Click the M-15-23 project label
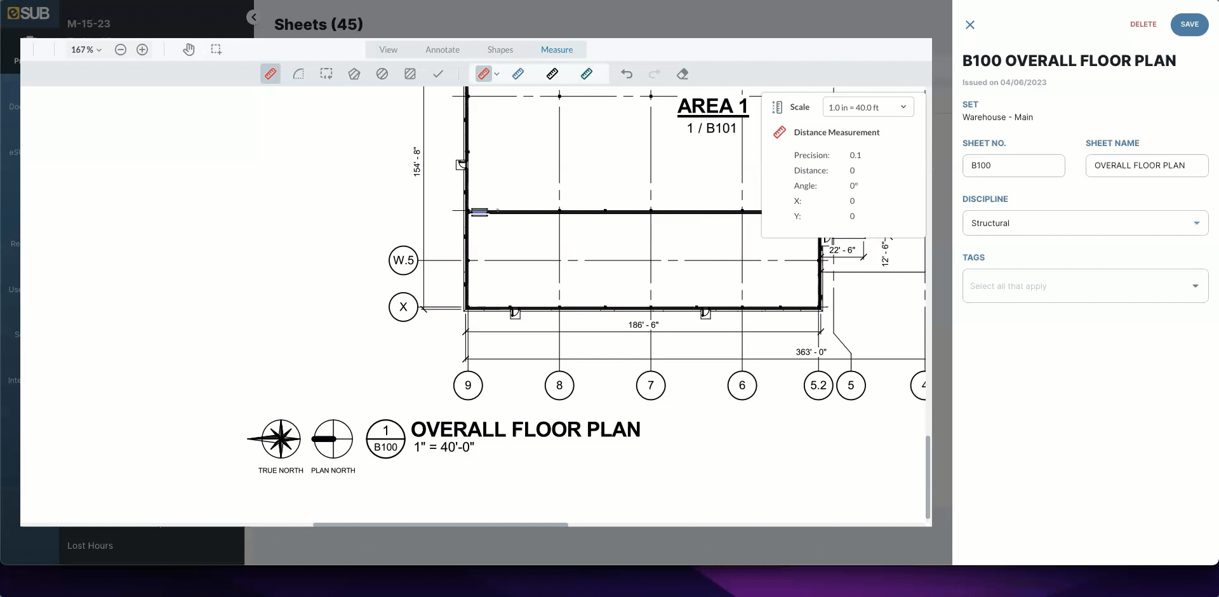This screenshot has height=597, width=1219. point(89,23)
